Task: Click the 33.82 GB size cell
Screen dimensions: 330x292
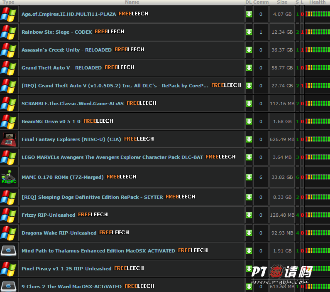Action: pos(282,177)
